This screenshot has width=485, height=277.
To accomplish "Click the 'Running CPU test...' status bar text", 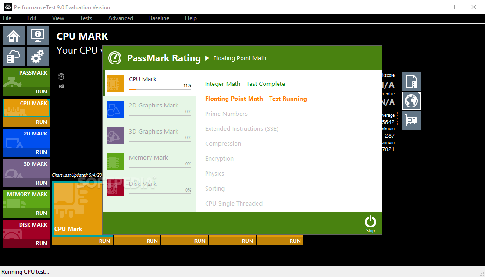I will coord(25,272).
